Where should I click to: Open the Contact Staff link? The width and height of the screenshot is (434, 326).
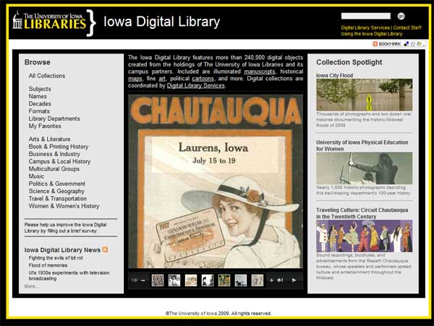pyautogui.click(x=407, y=27)
